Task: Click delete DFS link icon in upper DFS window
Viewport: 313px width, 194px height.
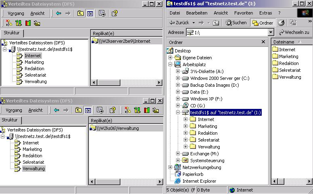Action: (8, 23)
